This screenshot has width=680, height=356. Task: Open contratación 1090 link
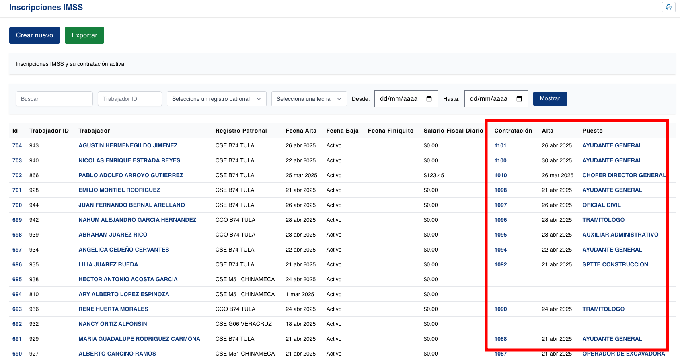coord(500,309)
